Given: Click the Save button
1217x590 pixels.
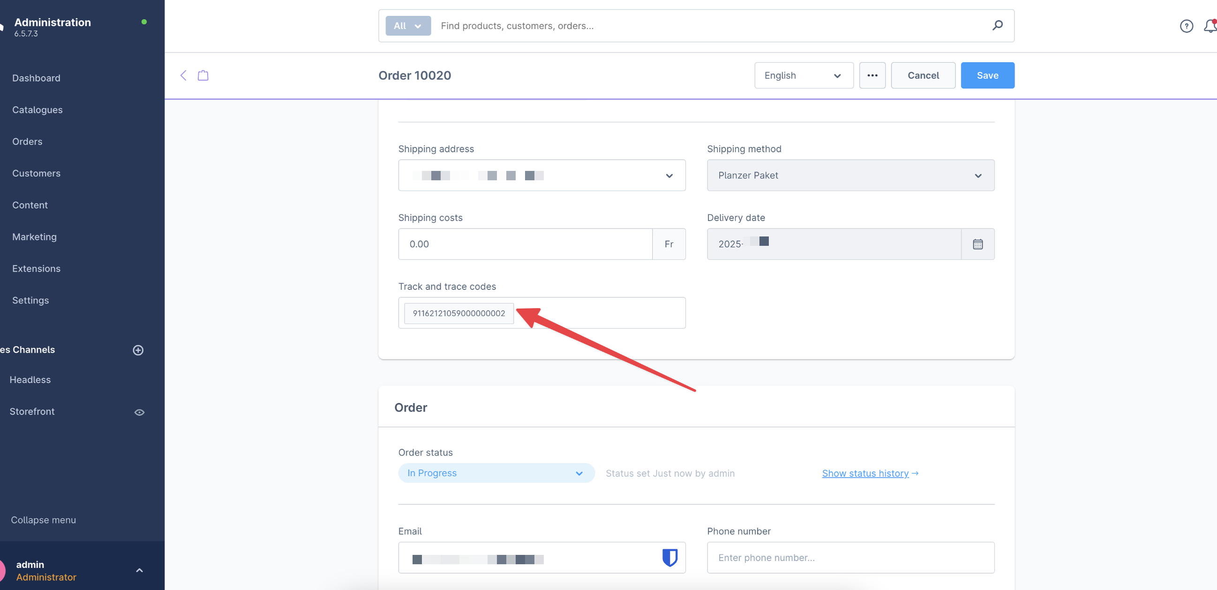Looking at the screenshot, I should point(987,75).
